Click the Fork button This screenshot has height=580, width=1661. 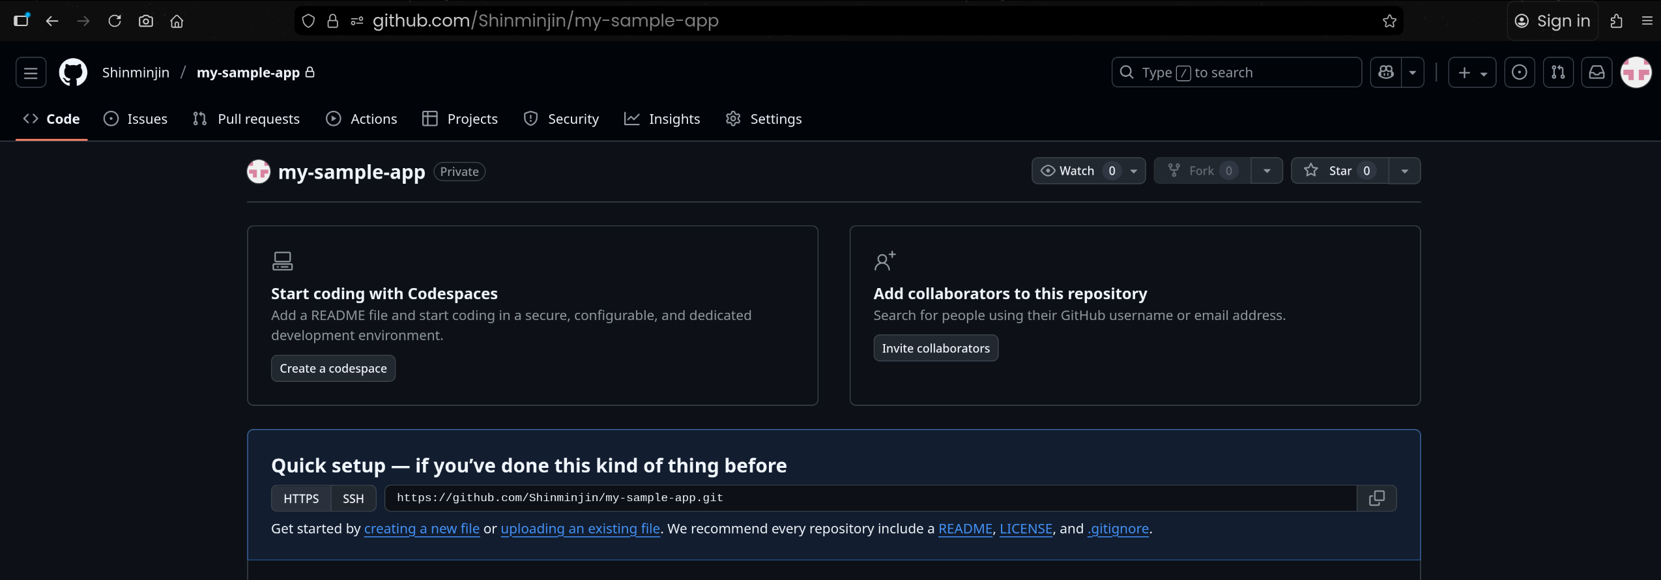pyautogui.click(x=1202, y=171)
